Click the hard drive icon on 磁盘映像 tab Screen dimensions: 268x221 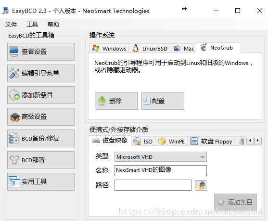pos(96,141)
